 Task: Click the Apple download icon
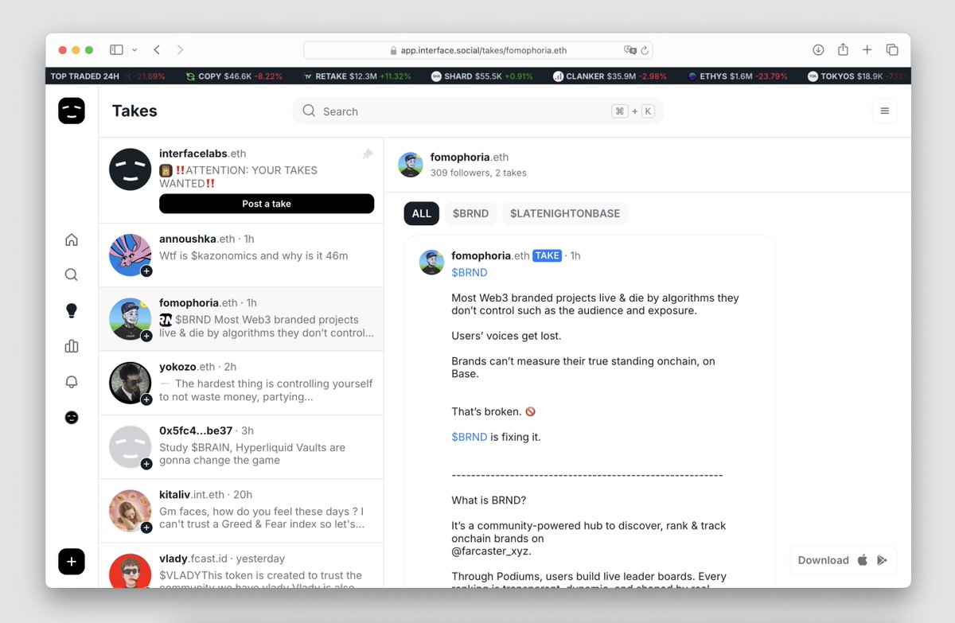pos(863,560)
